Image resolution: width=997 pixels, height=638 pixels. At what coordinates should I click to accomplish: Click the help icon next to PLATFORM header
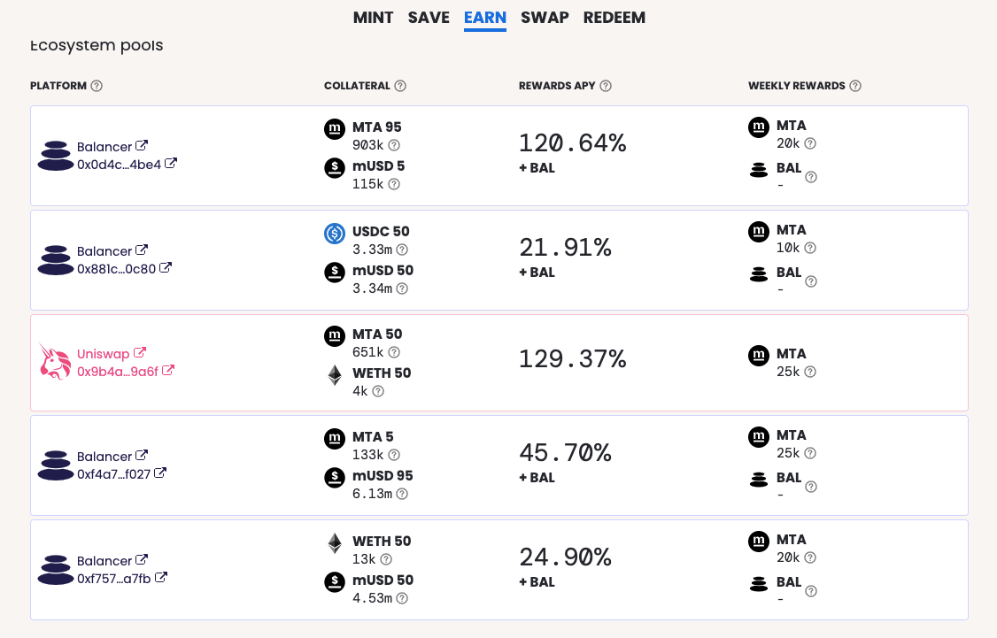[96, 86]
